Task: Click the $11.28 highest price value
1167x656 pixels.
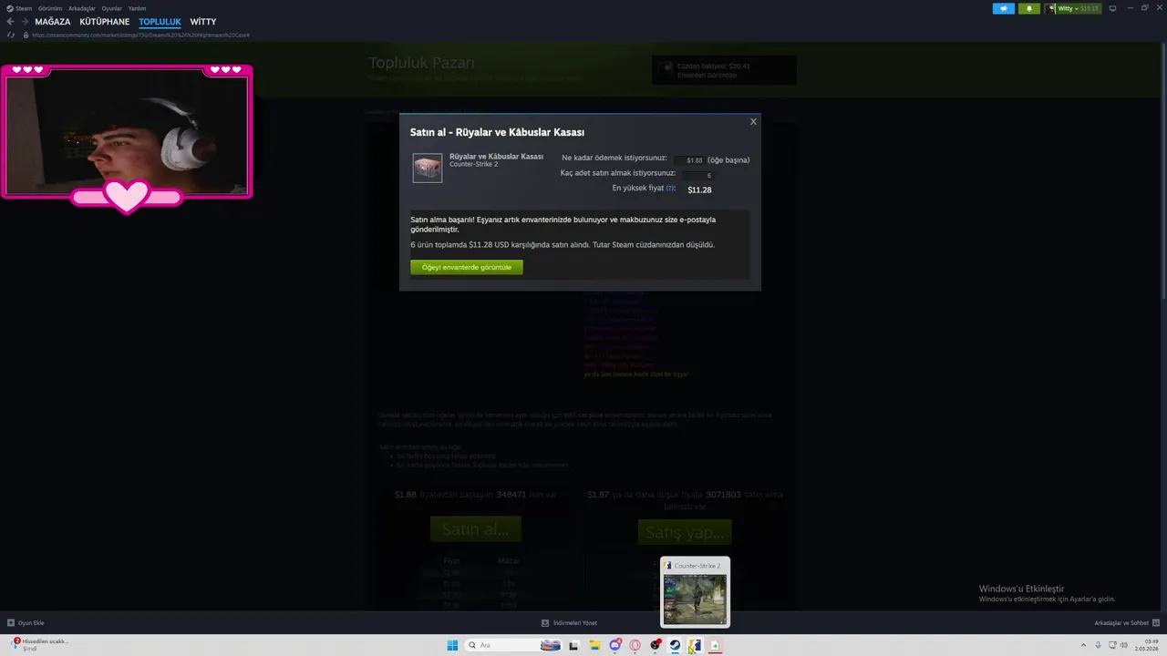Action: tap(699, 190)
